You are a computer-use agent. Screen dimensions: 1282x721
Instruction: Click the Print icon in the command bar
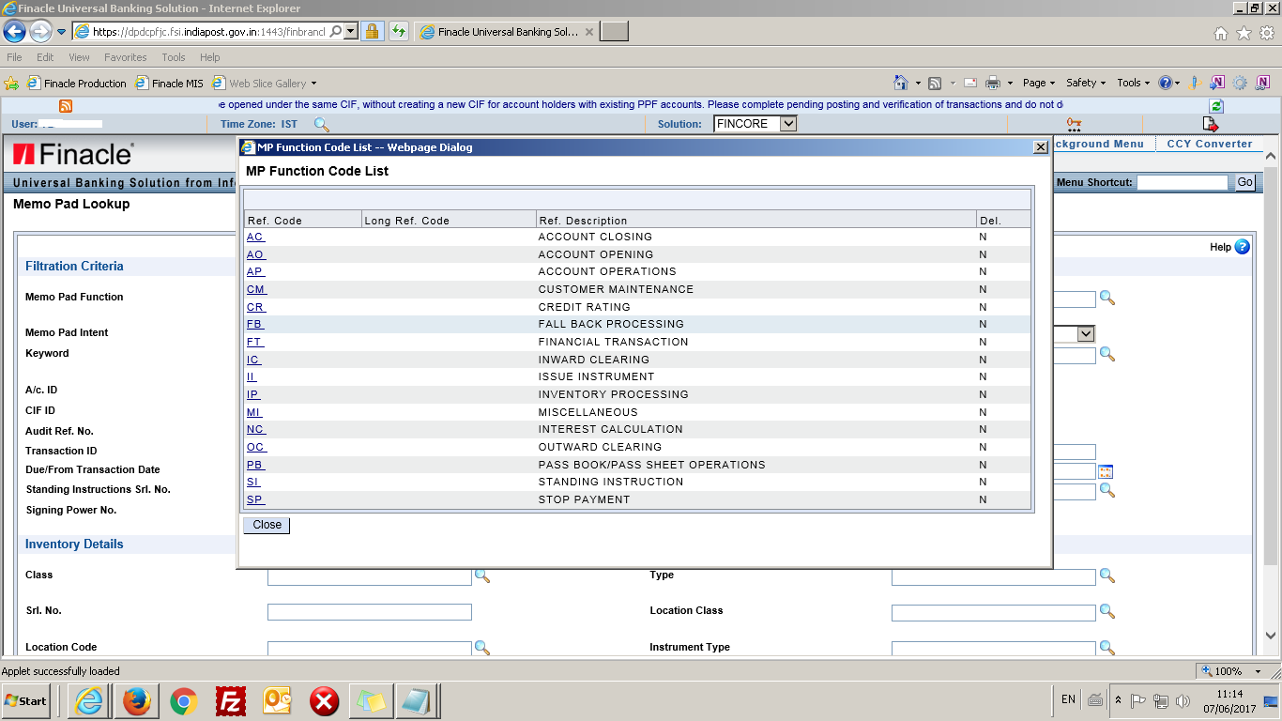992,83
